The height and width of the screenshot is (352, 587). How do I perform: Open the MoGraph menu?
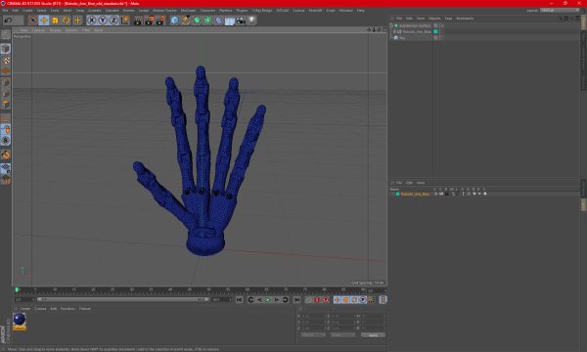coord(188,11)
